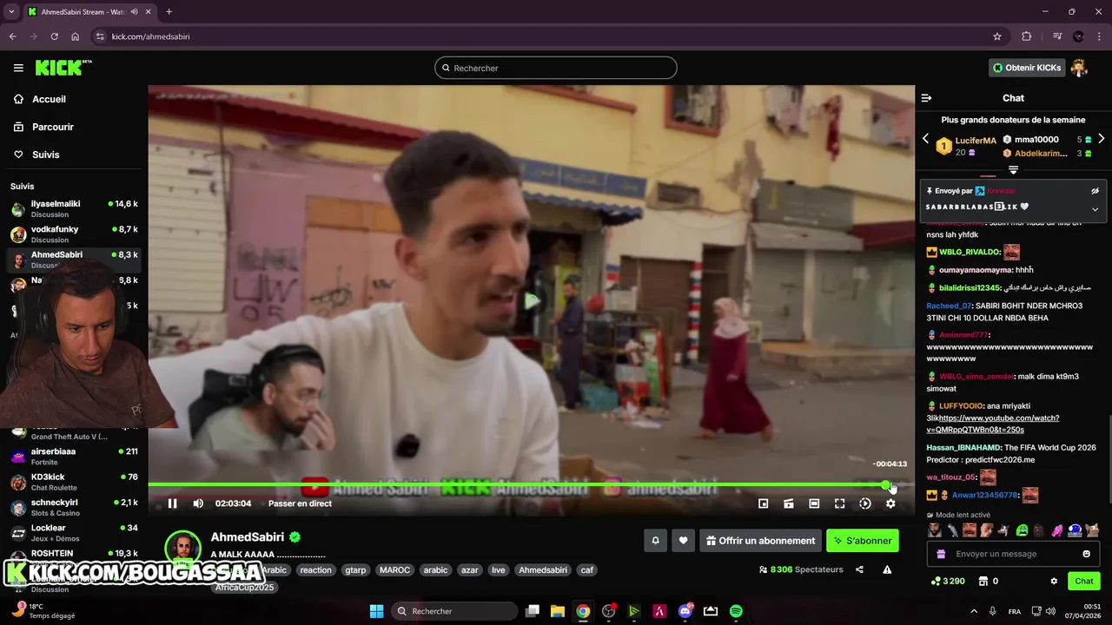Open video player settings gear
The height and width of the screenshot is (625, 1112).
(890, 503)
